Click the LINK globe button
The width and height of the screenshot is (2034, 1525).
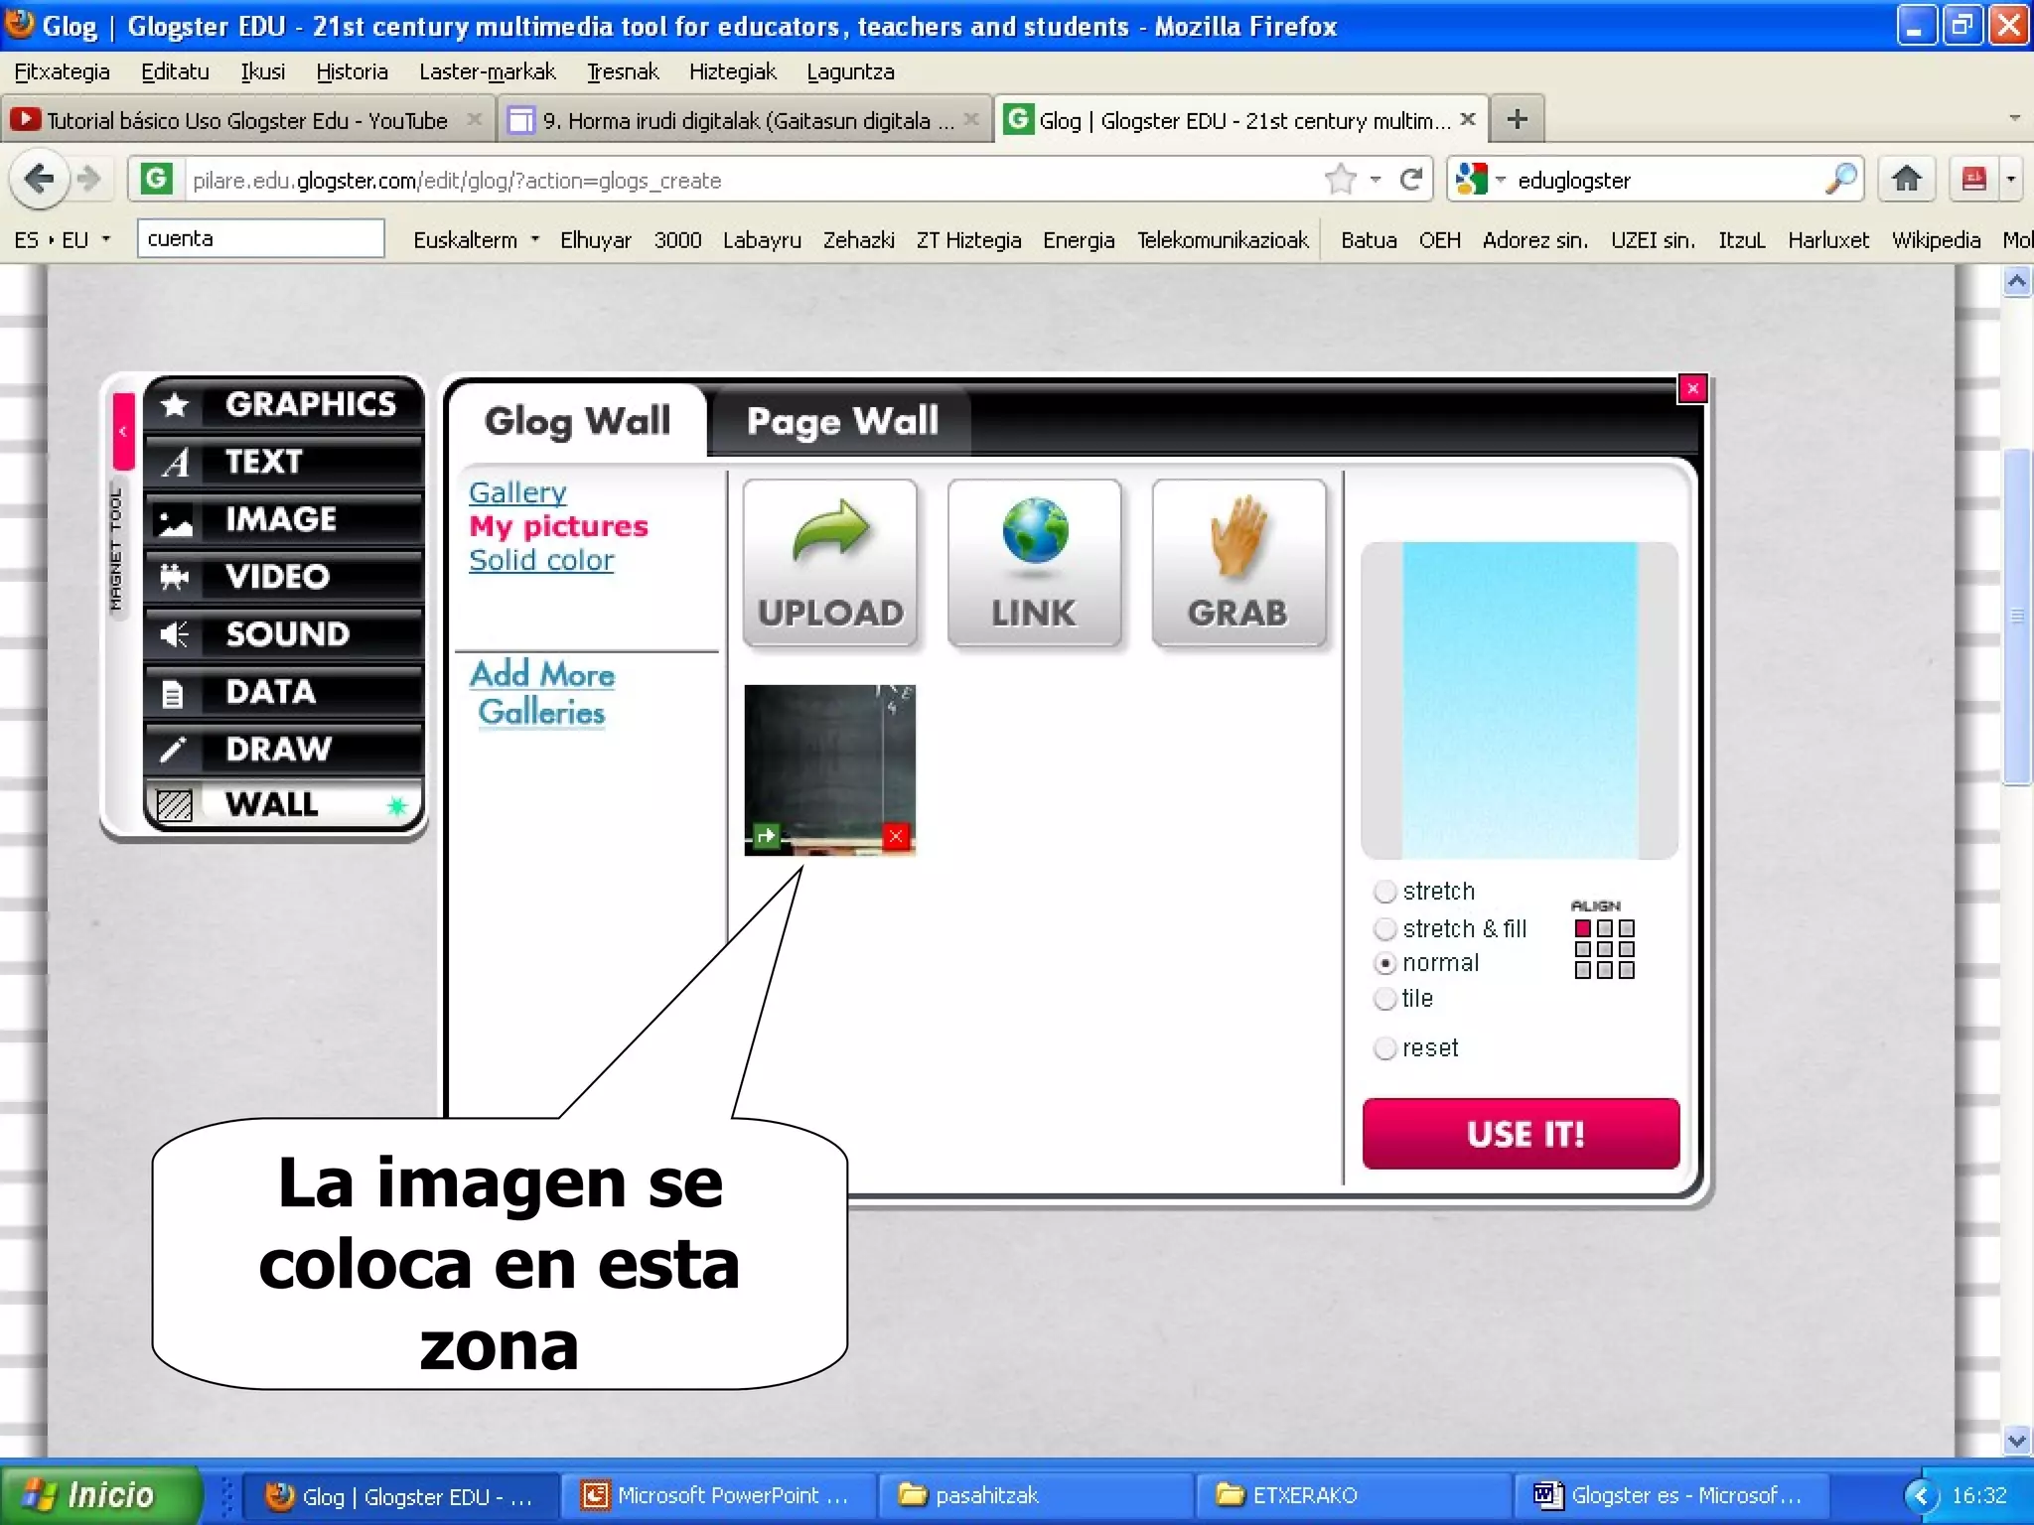click(x=1034, y=563)
